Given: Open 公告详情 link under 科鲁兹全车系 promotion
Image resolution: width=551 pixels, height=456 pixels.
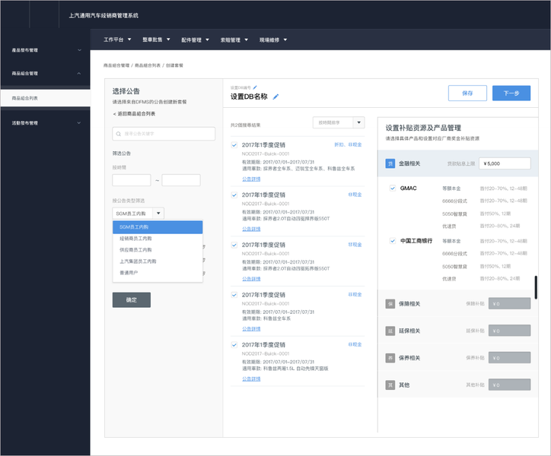Looking at the screenshot, I should tap(251, 329).
